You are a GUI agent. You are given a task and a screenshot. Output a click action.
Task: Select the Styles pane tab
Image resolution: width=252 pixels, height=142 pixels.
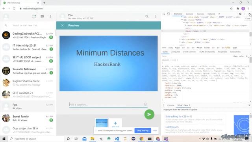pyautogui.click(x=165, y=52)
